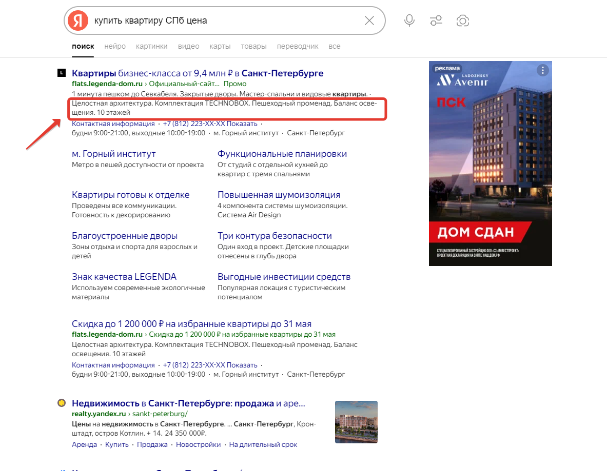Viewport: 607px width, 471px height.
Task: Click the flats.legenda-dom.ru URL of the first result
Action: pyautogui.click(x=107, y=84)
